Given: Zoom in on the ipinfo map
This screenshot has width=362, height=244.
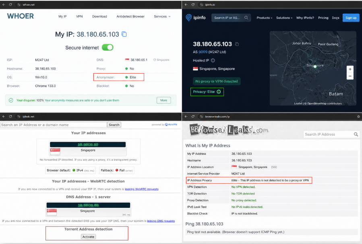Looking at the screenshot, I should (x=350, y=69).
